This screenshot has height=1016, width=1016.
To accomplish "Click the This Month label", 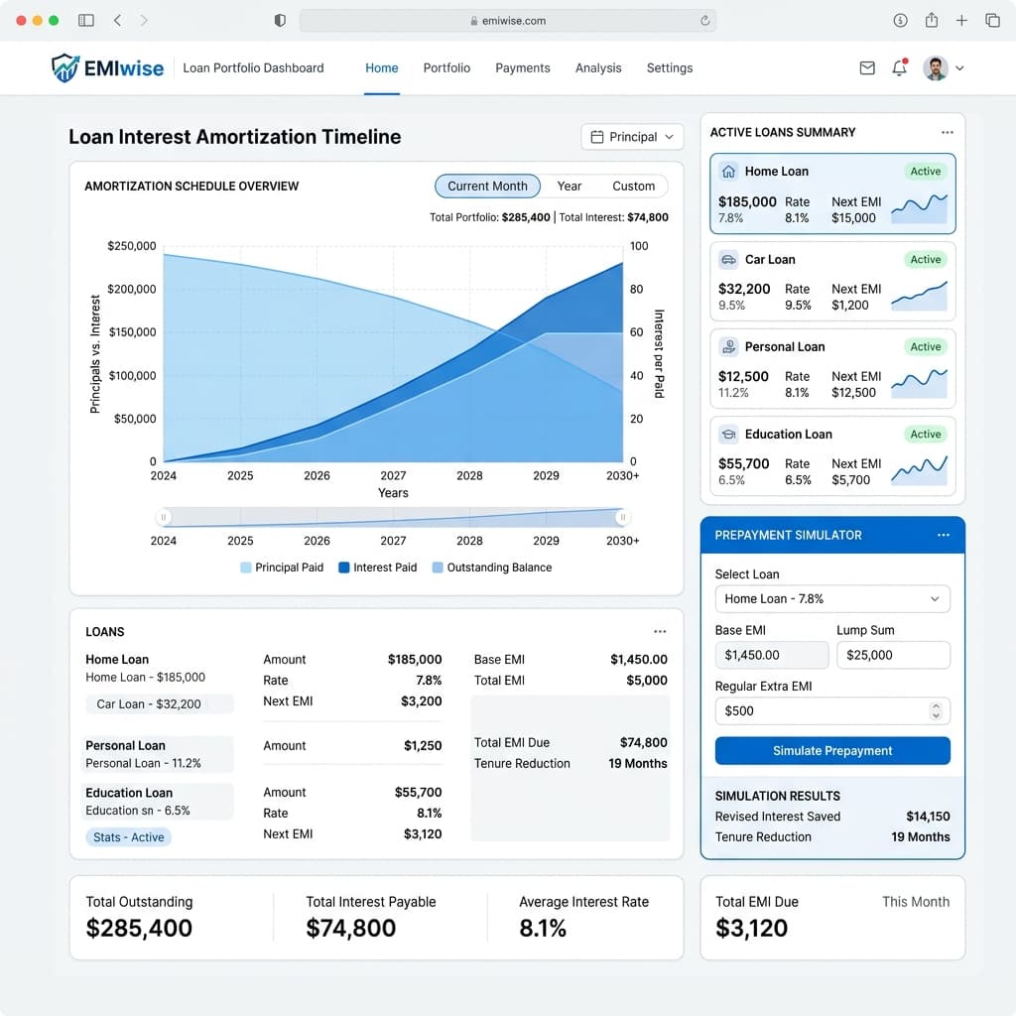I will 915,902.
